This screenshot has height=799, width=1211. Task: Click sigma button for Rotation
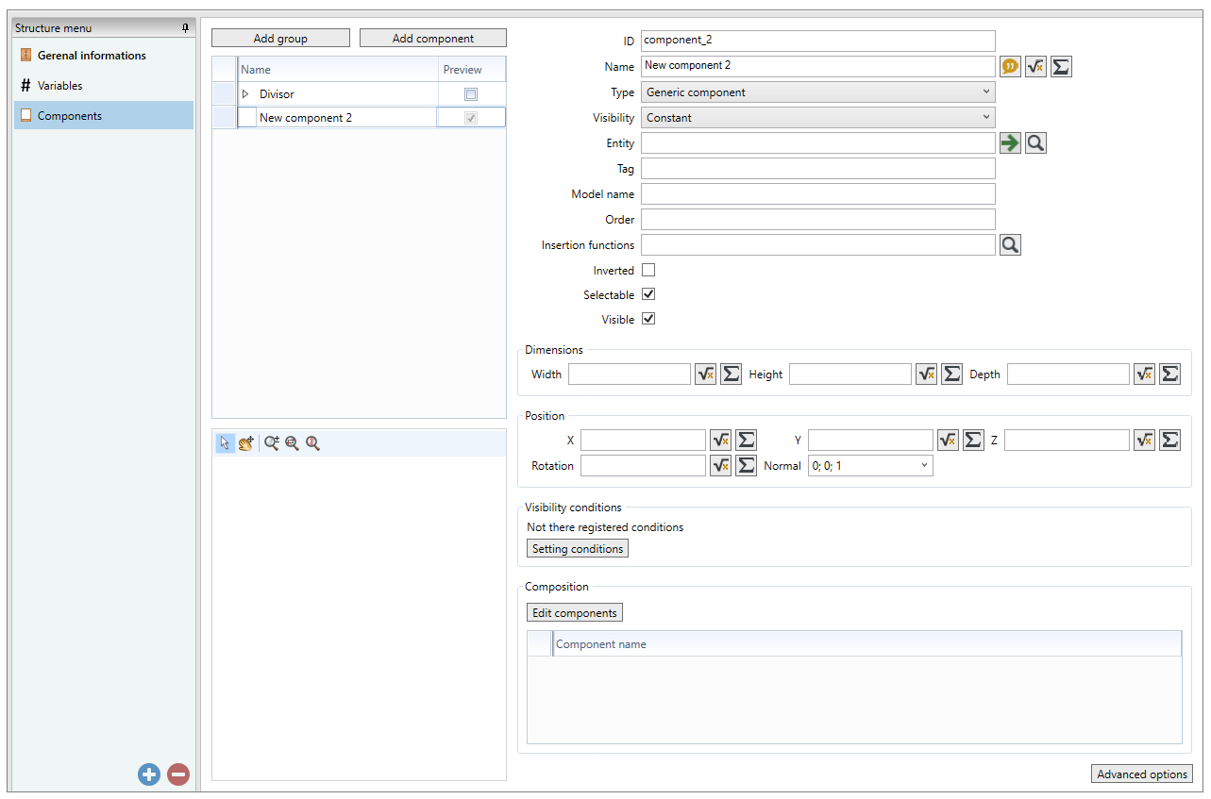pyautogui.click(x=746, y=465)
